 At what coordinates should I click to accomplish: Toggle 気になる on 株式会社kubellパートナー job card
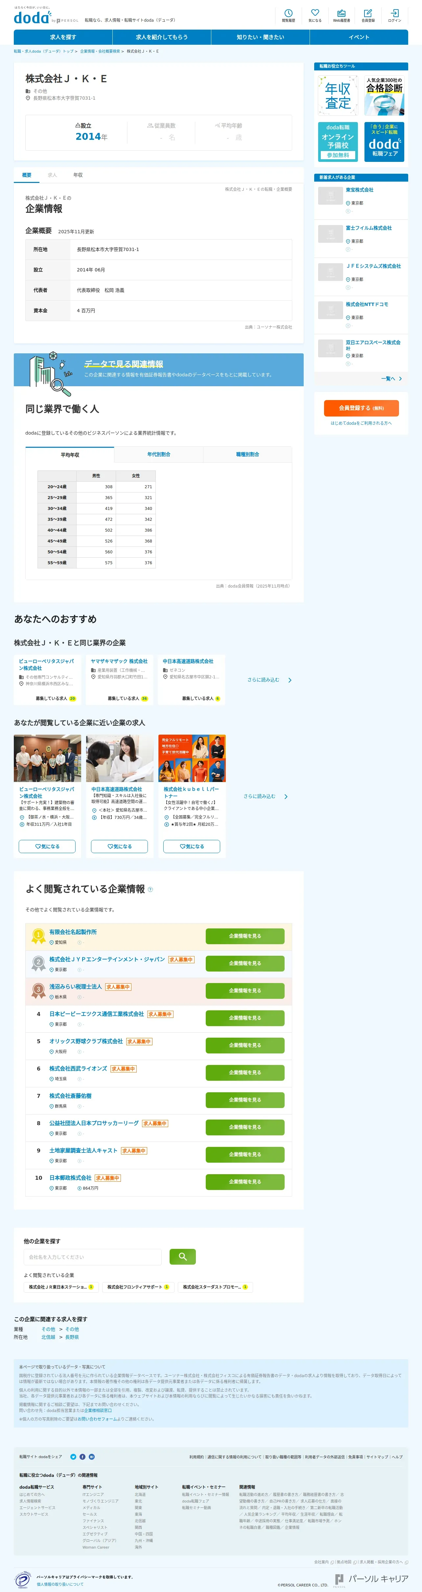click(191, 846)
